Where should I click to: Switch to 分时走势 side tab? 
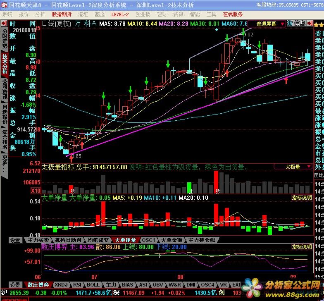5,39
